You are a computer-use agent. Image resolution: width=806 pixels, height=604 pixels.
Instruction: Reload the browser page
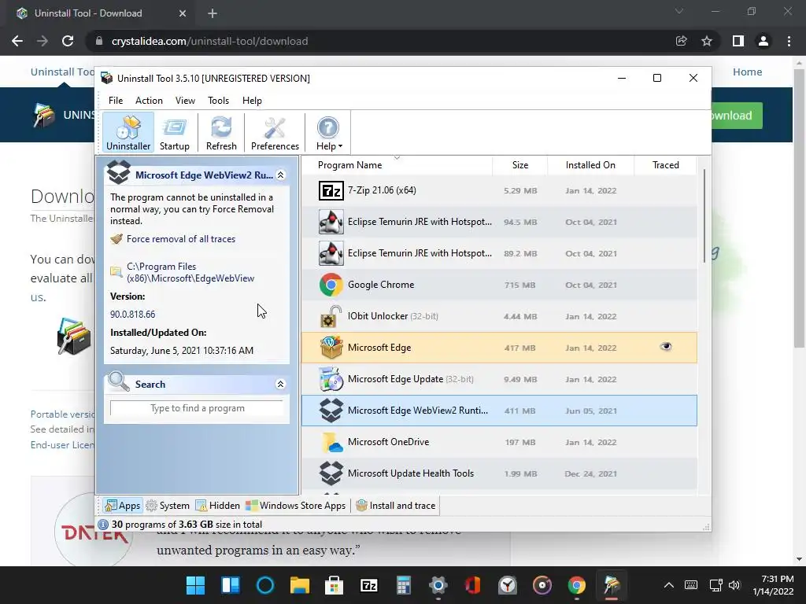pos(68,41)
